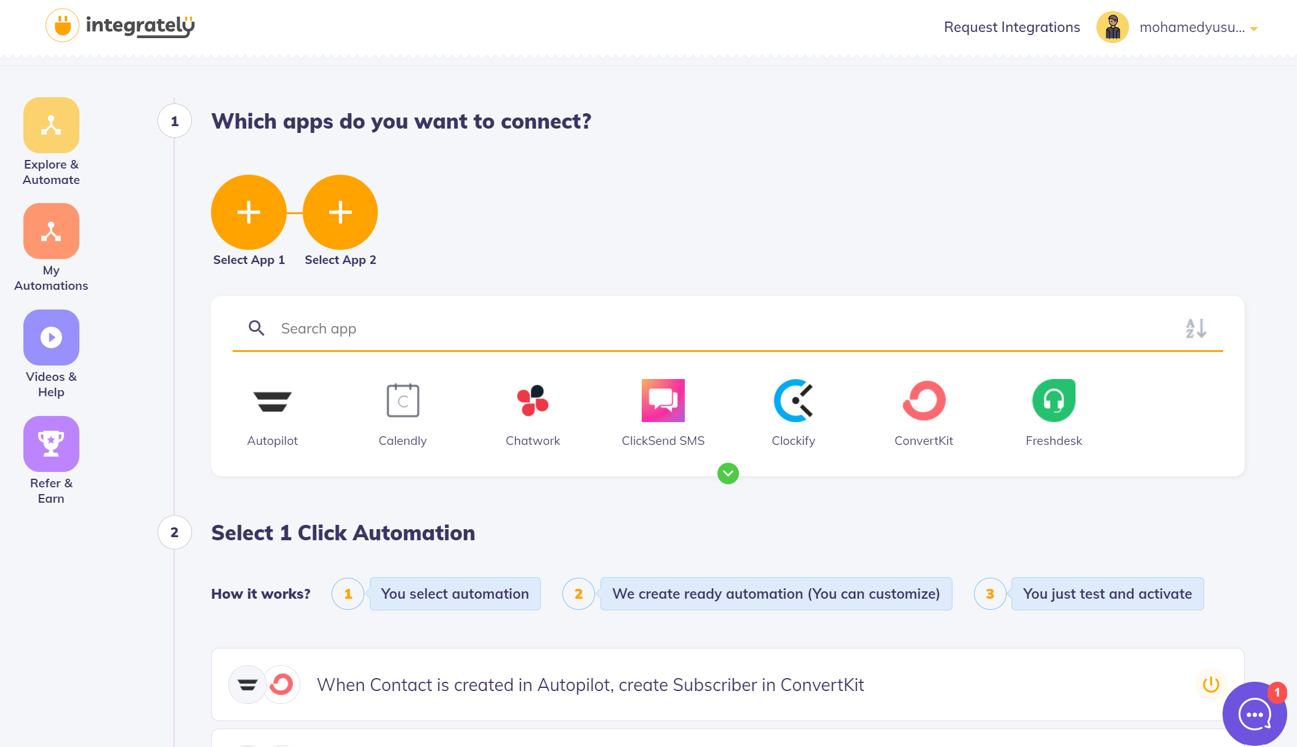Pick the Chatwork app

[x=532, y=401]
